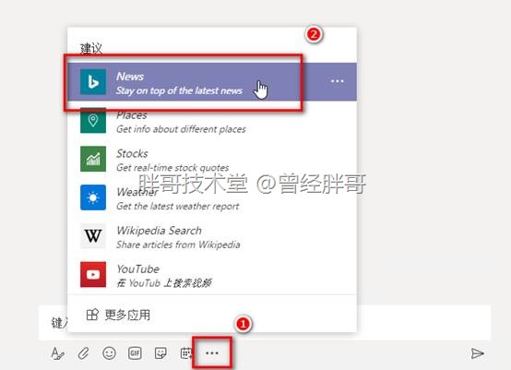The height and width of the screenshot is (370, 511).
Task: Open the Bing News app icon
Action: coord(93,82)
